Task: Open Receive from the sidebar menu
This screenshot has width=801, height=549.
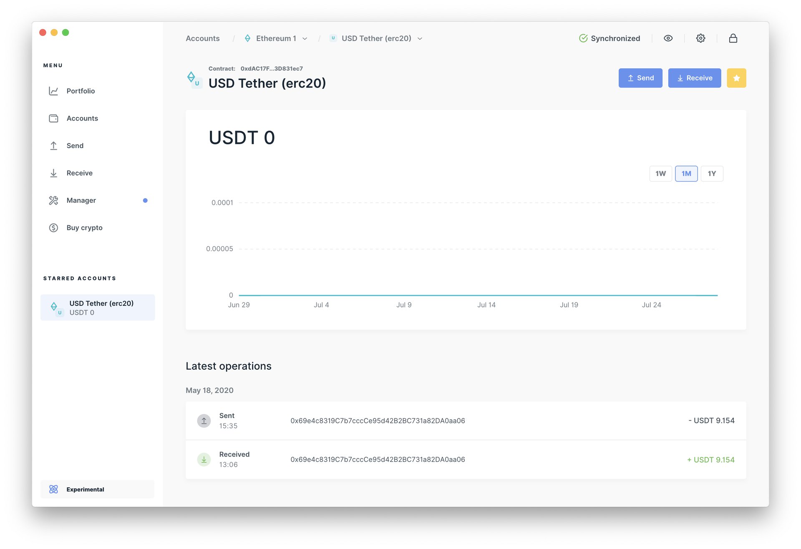Action: click(79, 173)
